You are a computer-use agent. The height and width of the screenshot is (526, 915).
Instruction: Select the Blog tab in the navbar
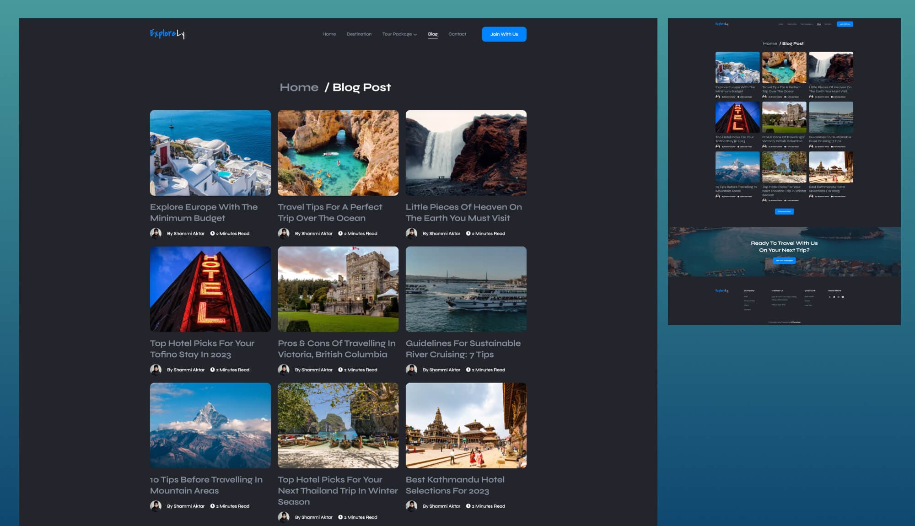point(432,34)
